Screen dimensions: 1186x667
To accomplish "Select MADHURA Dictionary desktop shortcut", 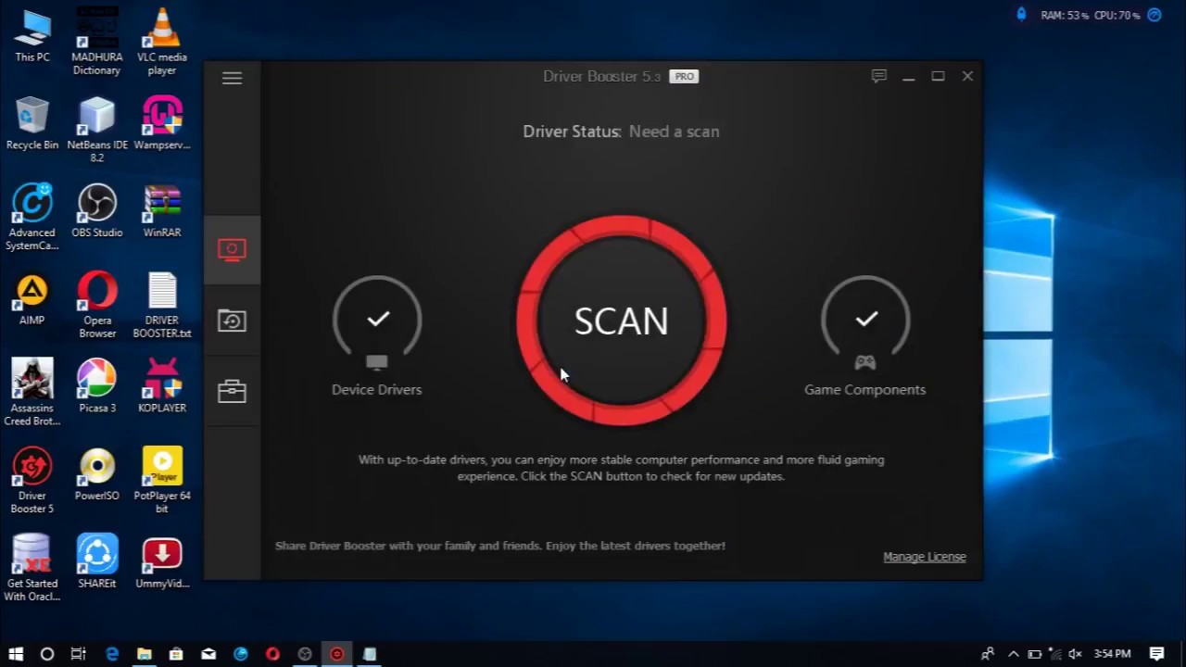I will coord(96,43).
